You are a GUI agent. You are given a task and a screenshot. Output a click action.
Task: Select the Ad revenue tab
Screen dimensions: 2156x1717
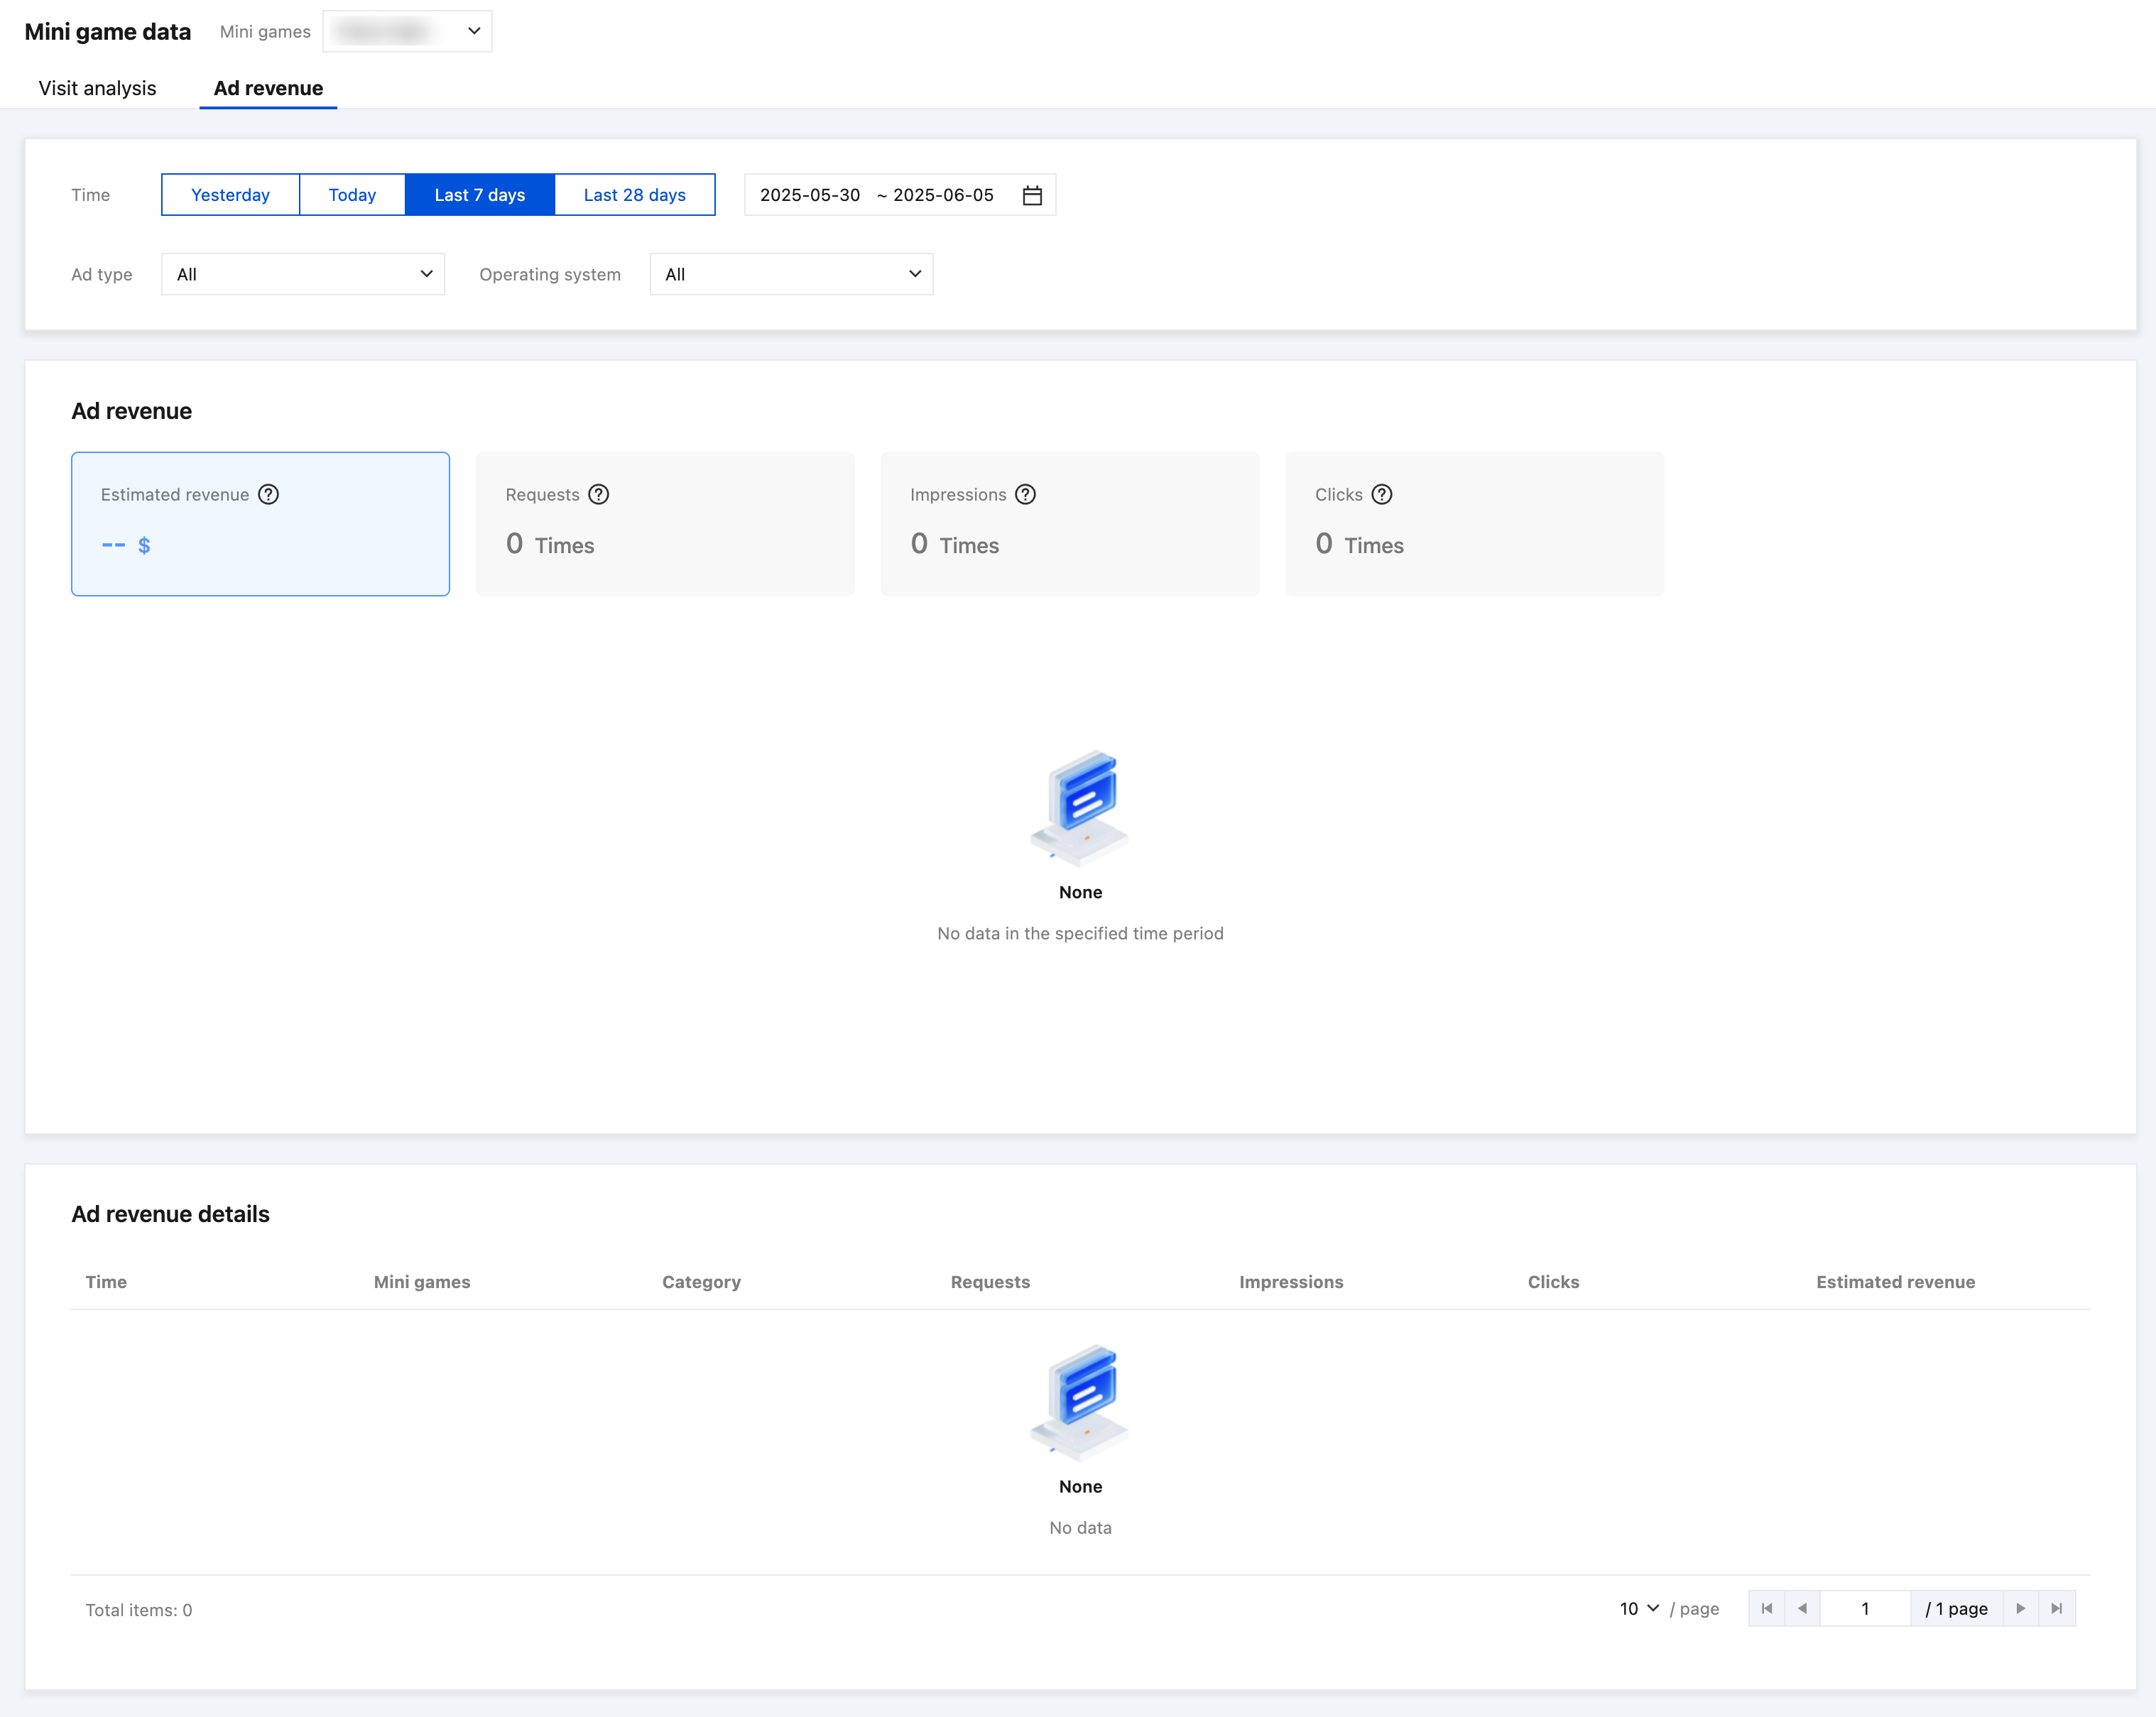pos(268,88)
